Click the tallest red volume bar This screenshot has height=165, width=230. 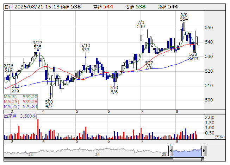pos(38,129)
